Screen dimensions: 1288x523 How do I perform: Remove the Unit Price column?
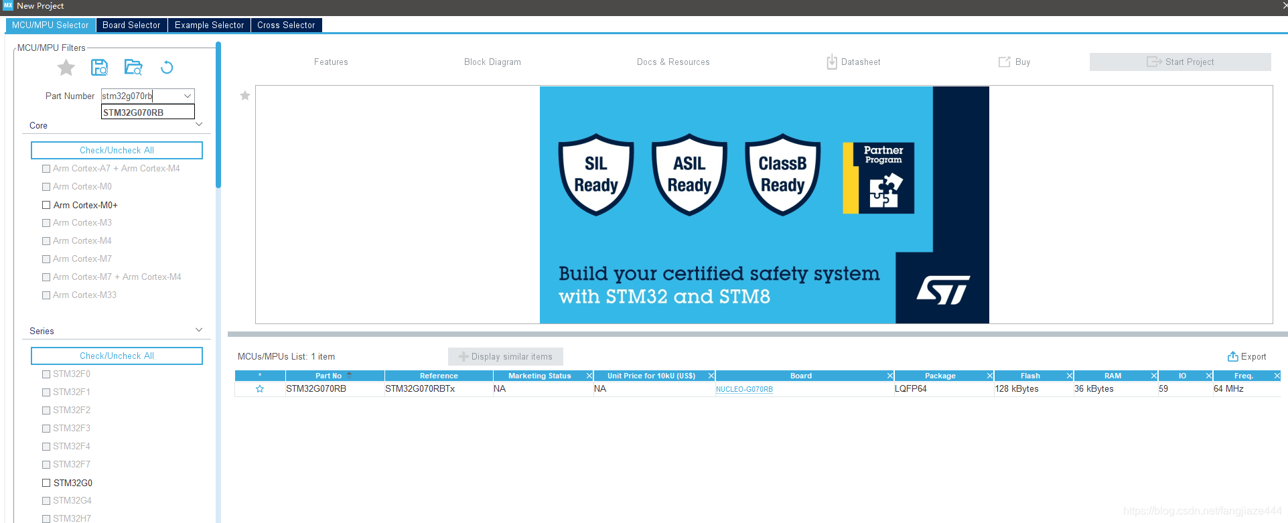click(711, 376)
